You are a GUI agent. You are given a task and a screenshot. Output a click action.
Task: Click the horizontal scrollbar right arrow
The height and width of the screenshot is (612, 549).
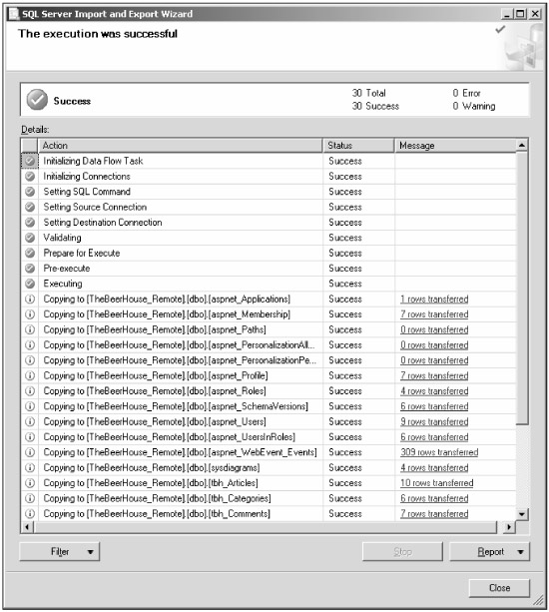tap(508, 527)
